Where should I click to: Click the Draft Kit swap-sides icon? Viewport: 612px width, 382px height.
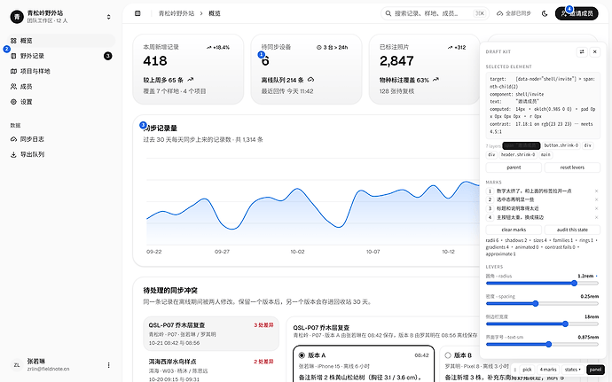coord(582,51)
